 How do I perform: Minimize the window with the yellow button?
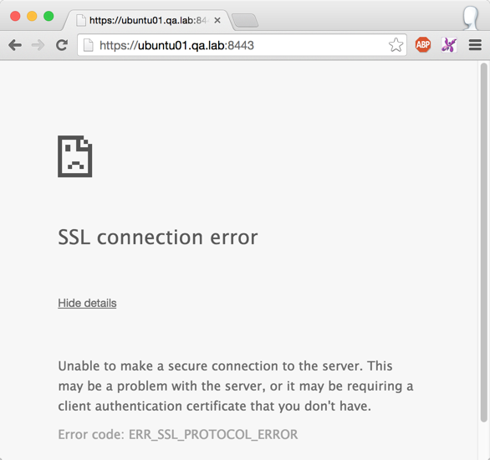click(32, 16)
